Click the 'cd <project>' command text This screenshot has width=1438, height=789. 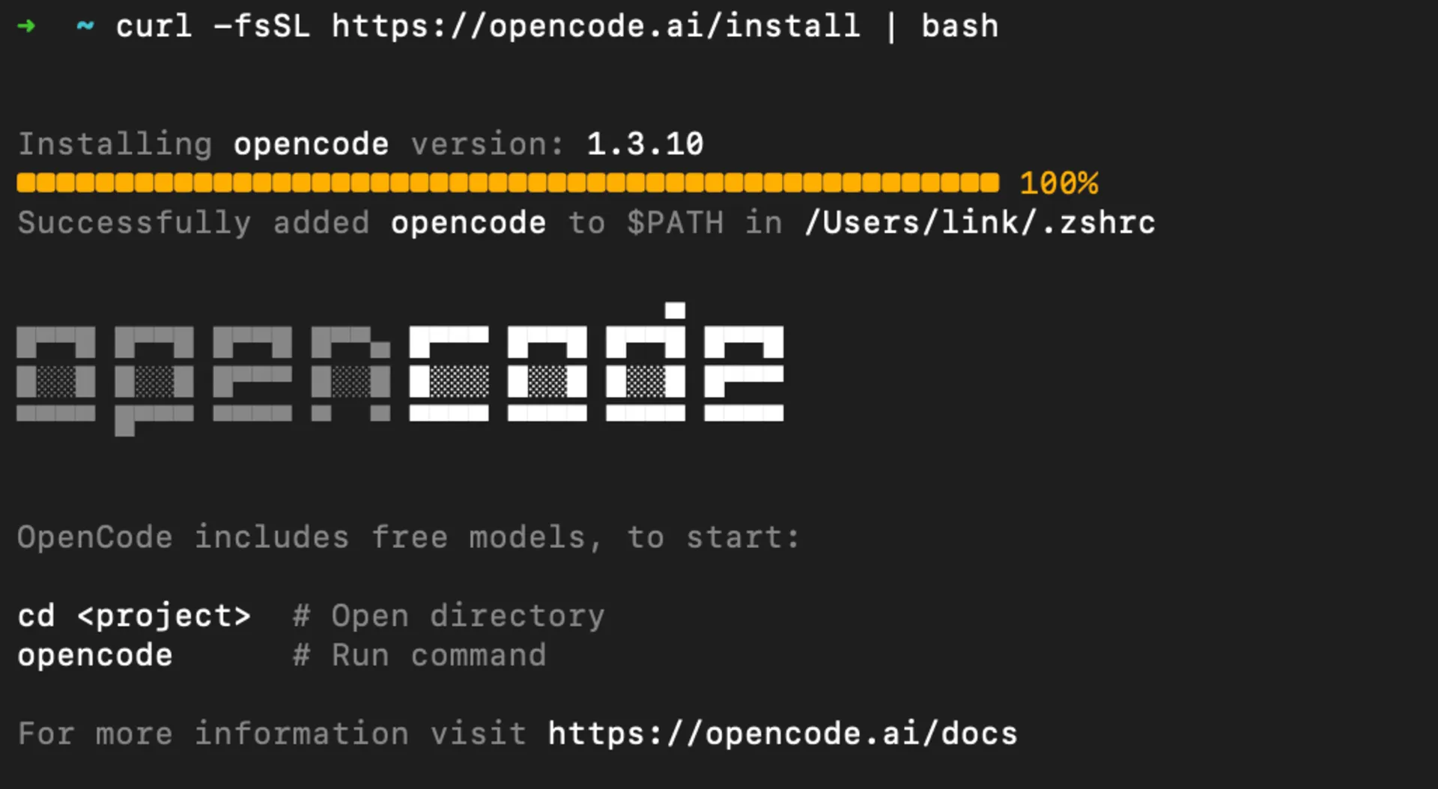pos(133,615)
